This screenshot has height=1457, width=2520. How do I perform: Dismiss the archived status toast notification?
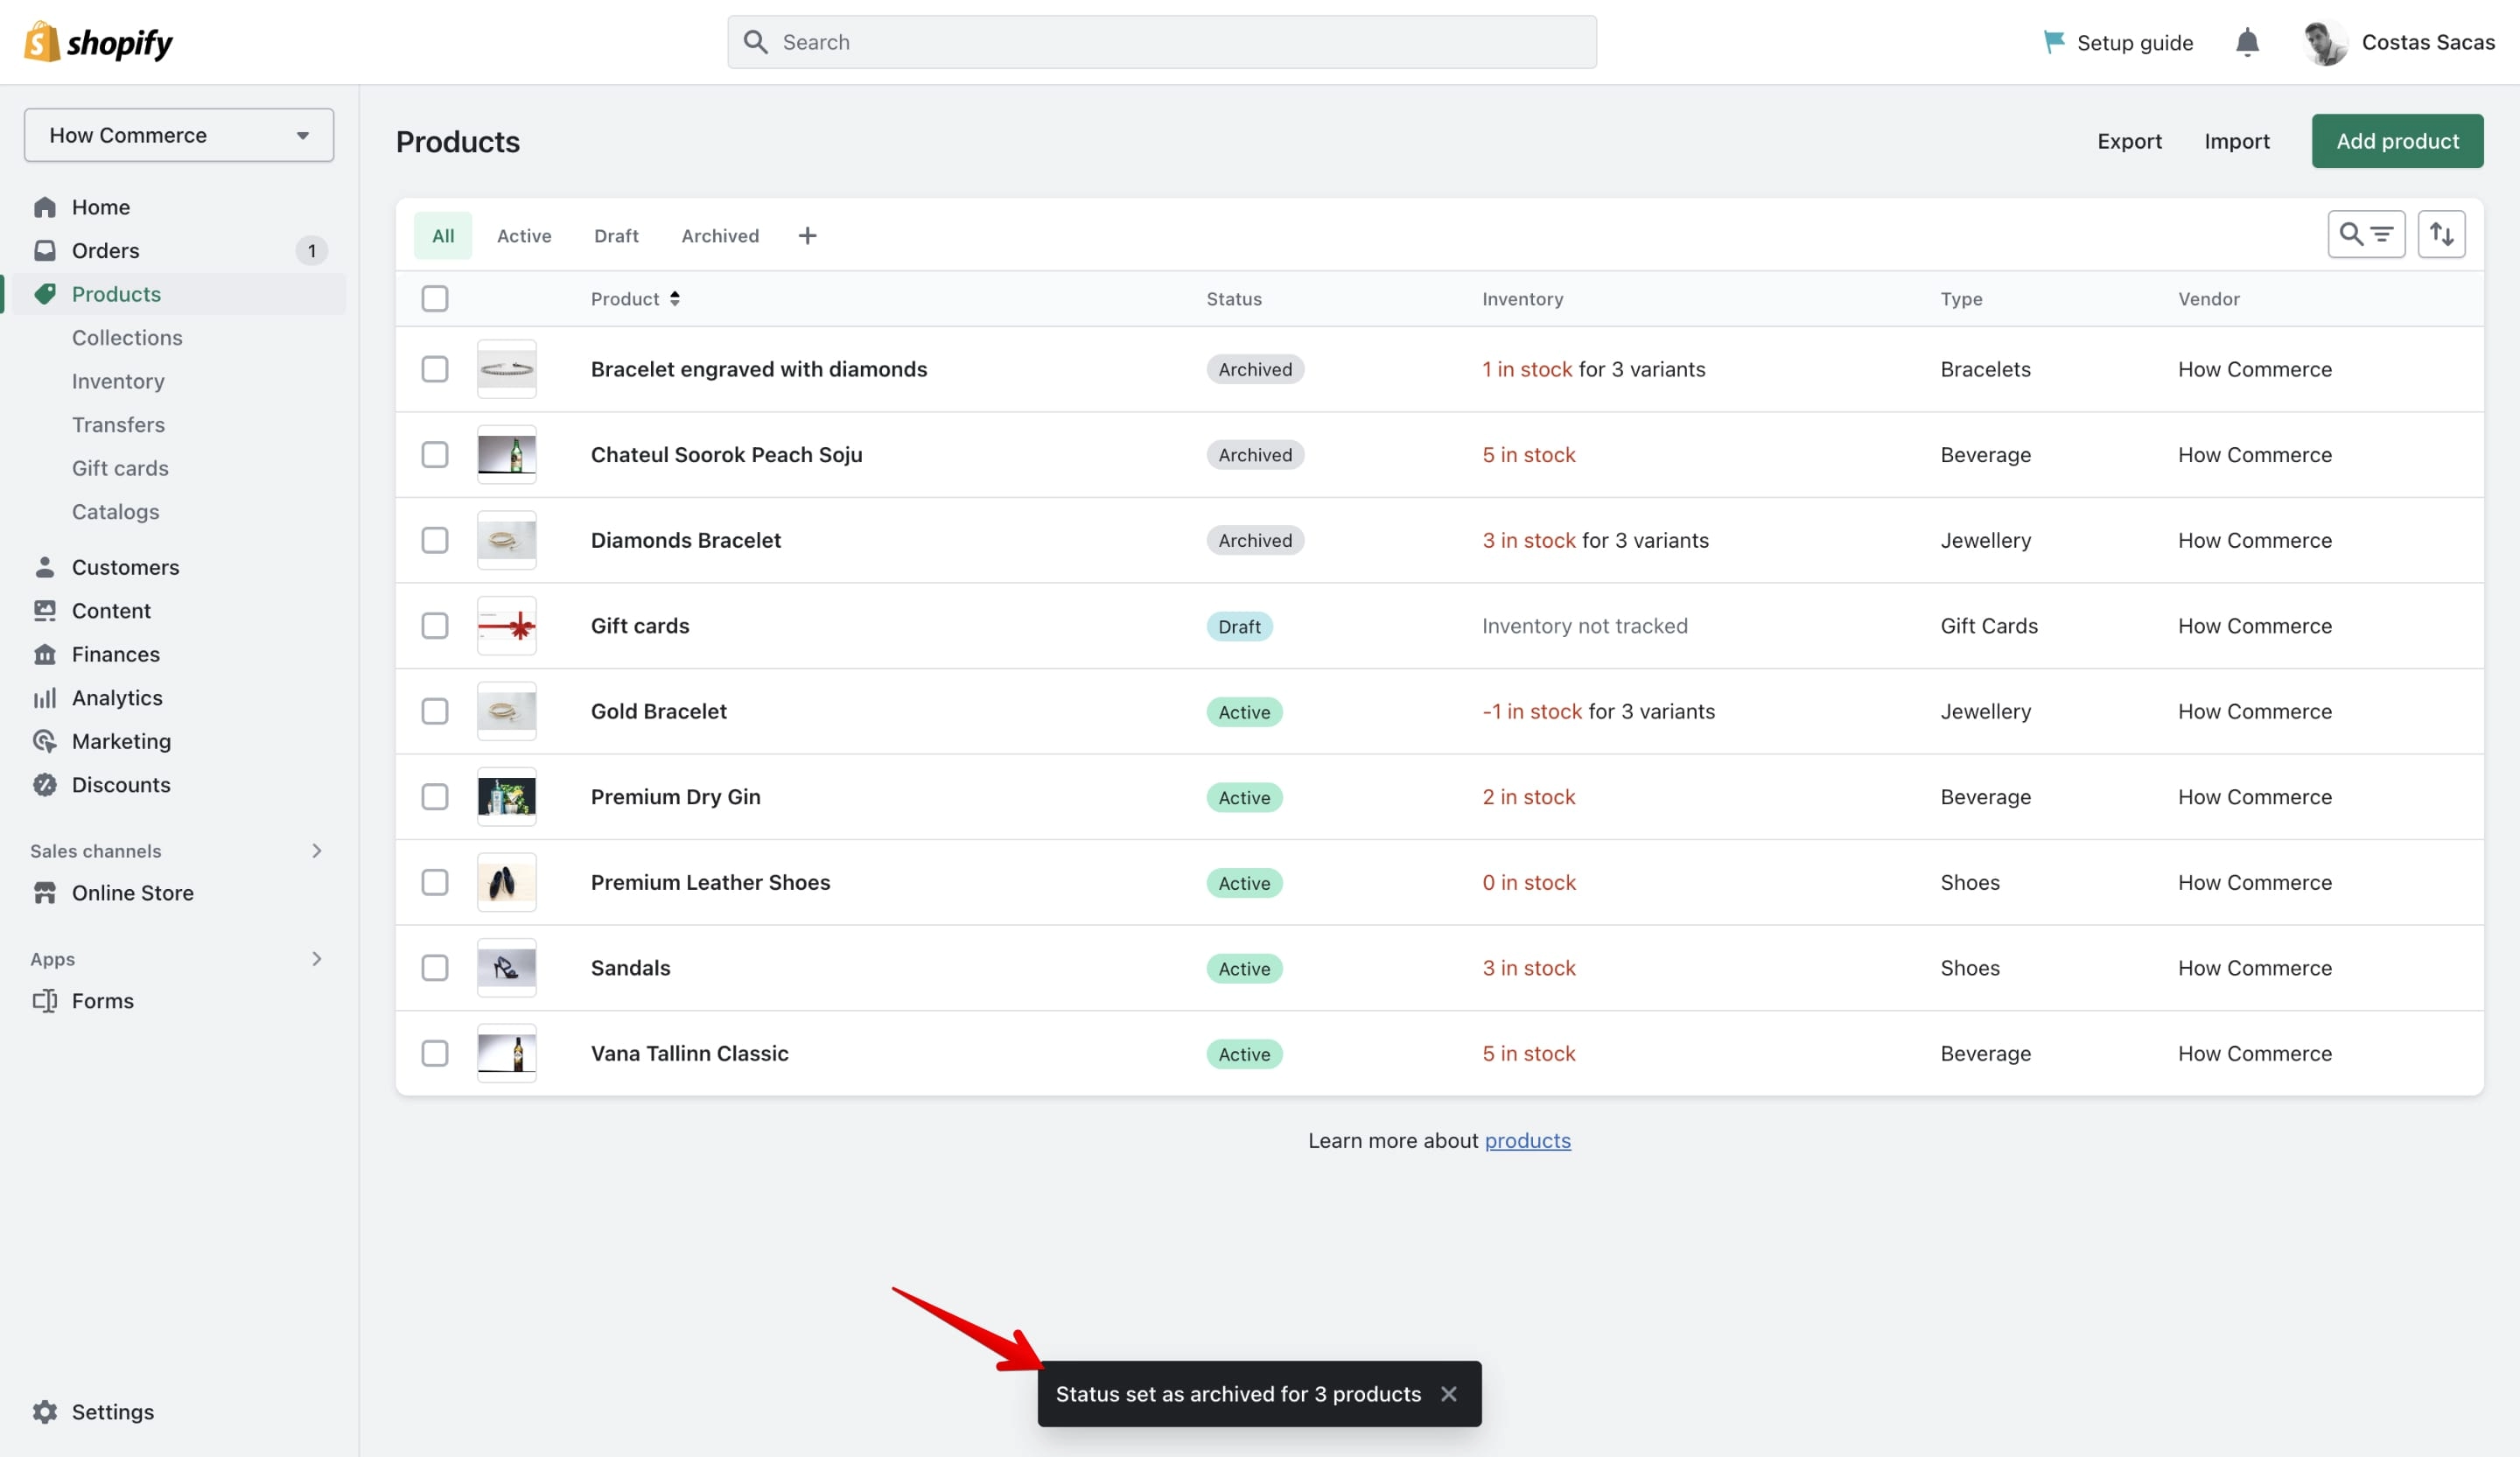tap(1448, 1393)
